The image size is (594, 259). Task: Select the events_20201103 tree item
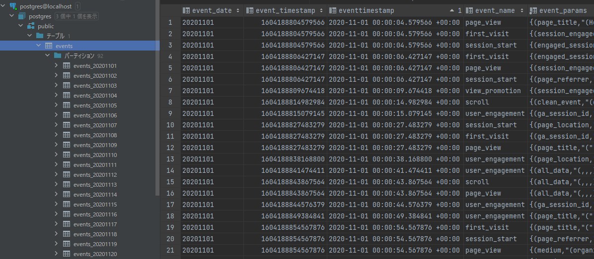point(95,85)
